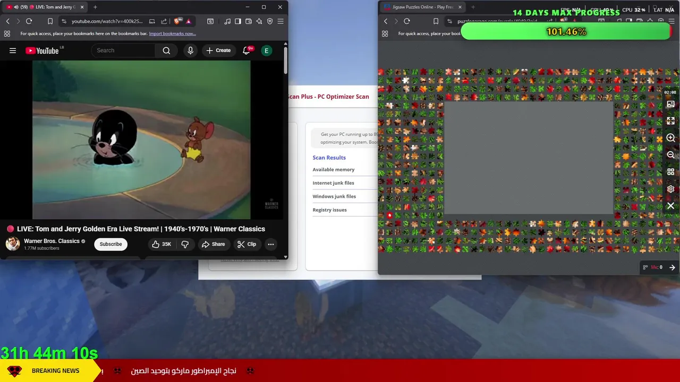Open Brave Wallet icon in YouTube window
Image resolution: width=680 pixels, height=382 pixels.
pyautogui.click(x=248, y=21)
